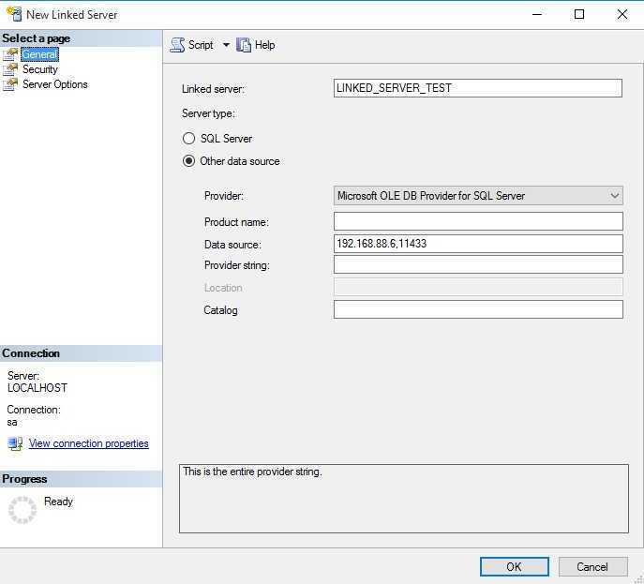The width and height of the screenshot is (644, 584).
Task: Open the Script dropdown arrow
Action: [226, 45]
